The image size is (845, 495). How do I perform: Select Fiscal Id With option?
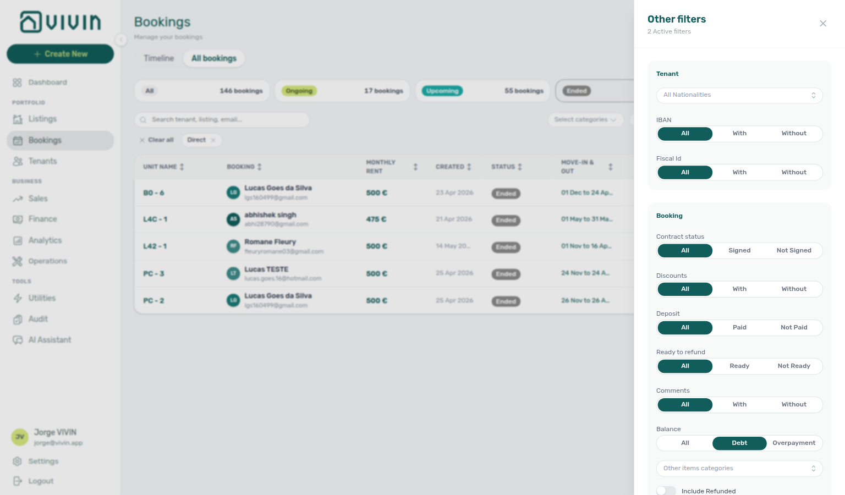739,172
